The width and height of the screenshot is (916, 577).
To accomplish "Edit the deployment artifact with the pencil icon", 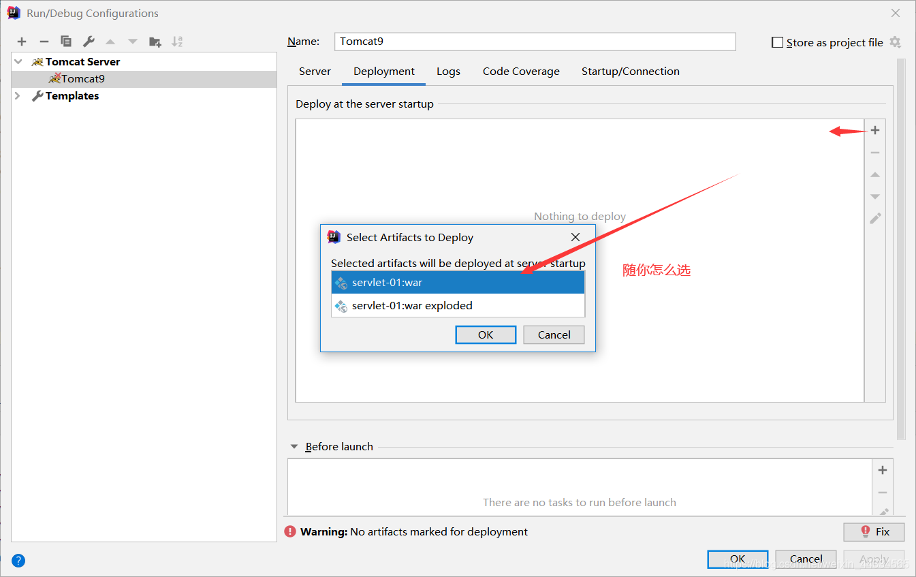I will tap(875, 219).
